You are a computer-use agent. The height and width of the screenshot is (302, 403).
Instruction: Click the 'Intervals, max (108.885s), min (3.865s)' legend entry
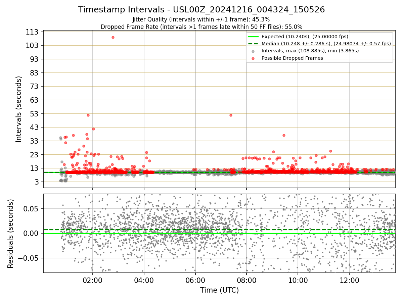click(310, 51)
